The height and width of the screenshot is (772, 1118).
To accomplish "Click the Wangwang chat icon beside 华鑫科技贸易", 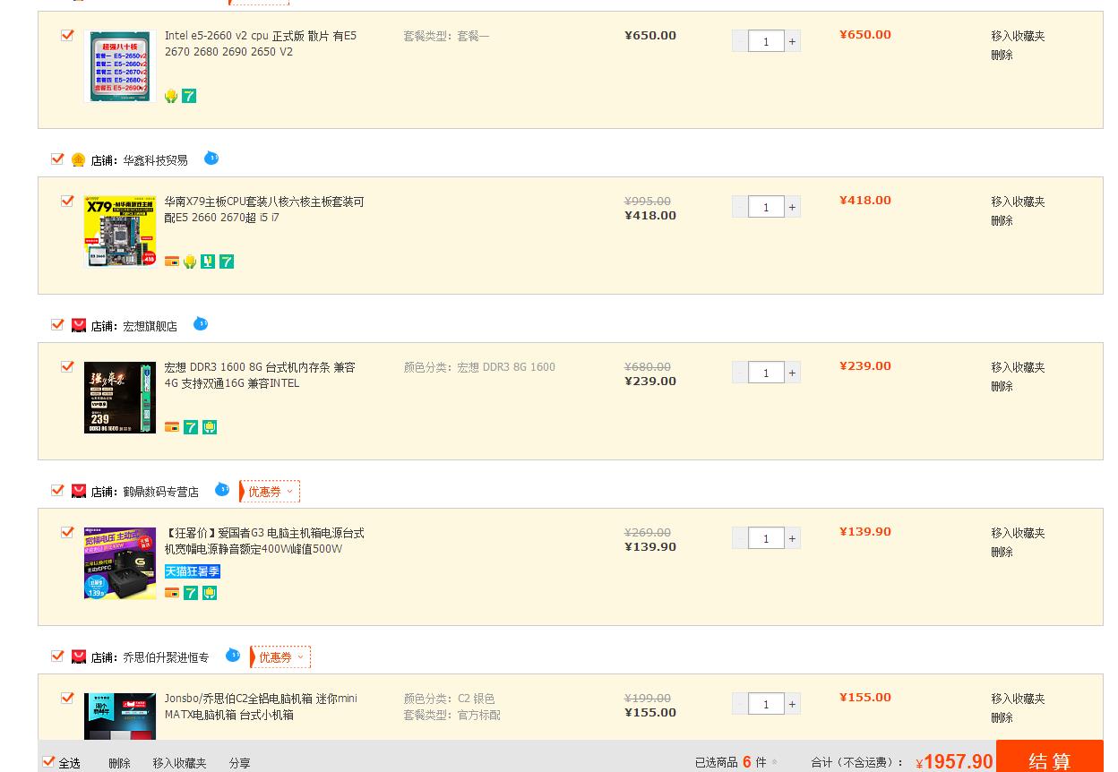I will [x=211, y=159].
